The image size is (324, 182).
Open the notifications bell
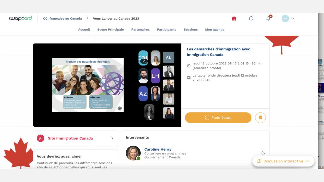point(268,19)
